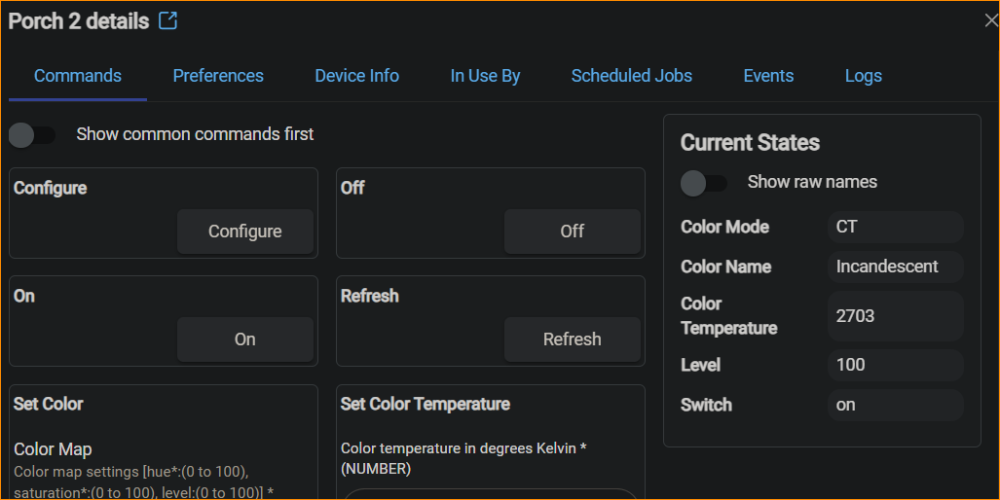Switch to the Commands tab

click(78, 76)
